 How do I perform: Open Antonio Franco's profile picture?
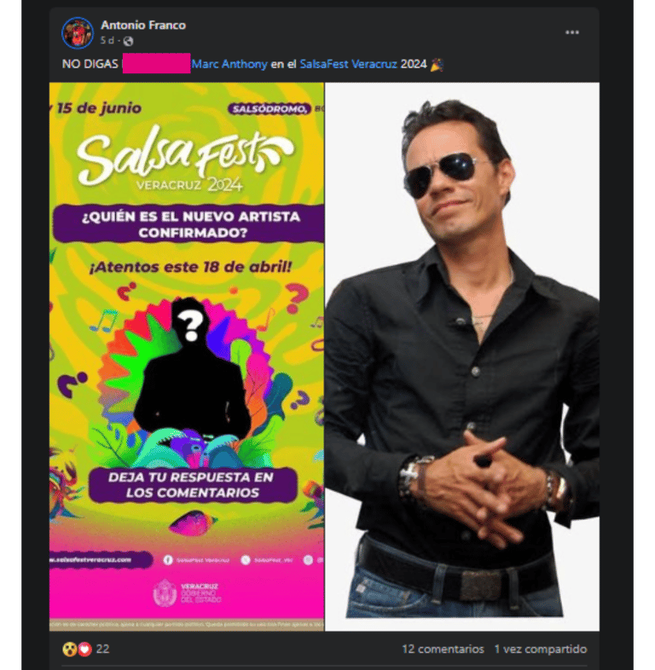78,33
